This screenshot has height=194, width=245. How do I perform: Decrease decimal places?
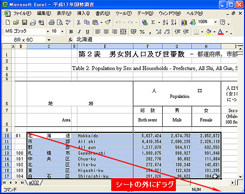point(167,31)
